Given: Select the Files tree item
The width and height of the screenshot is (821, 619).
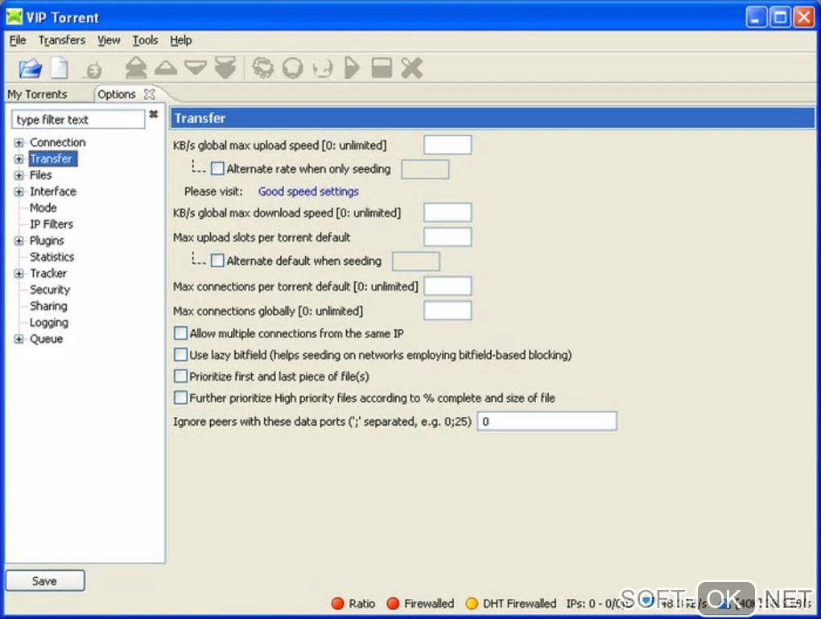Looking at the screenshot, I should (x=40, y=175).
